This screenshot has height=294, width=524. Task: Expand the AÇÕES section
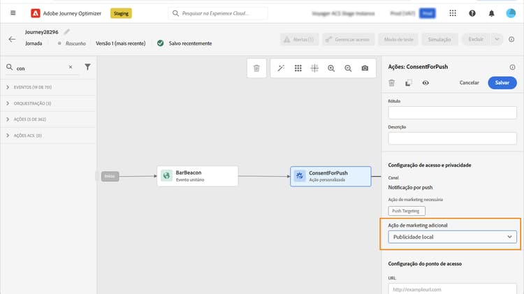(x=8, y=119)
